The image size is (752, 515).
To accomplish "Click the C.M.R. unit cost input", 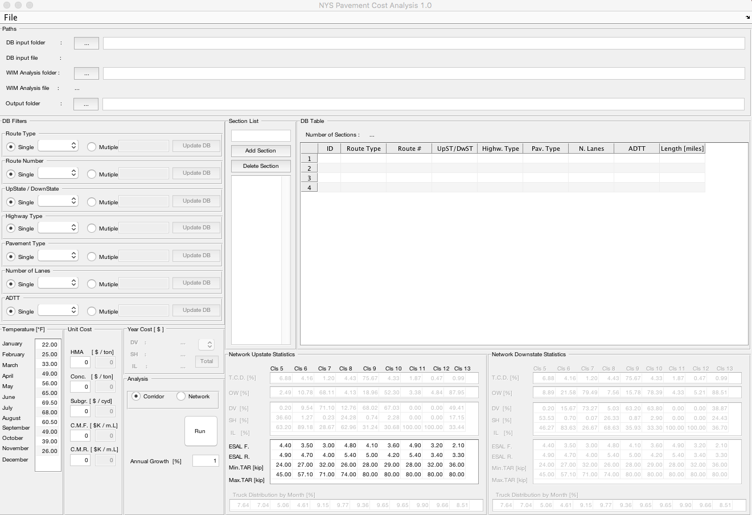I will tap(80, 460).
